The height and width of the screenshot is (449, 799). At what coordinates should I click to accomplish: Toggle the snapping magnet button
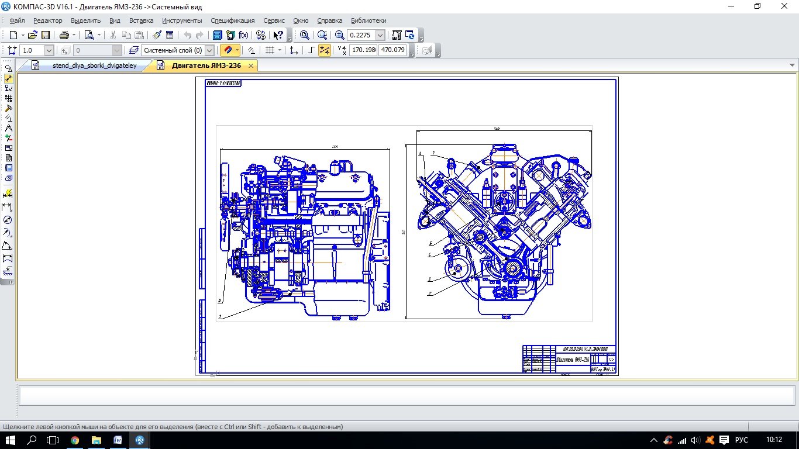pos(228,50)
